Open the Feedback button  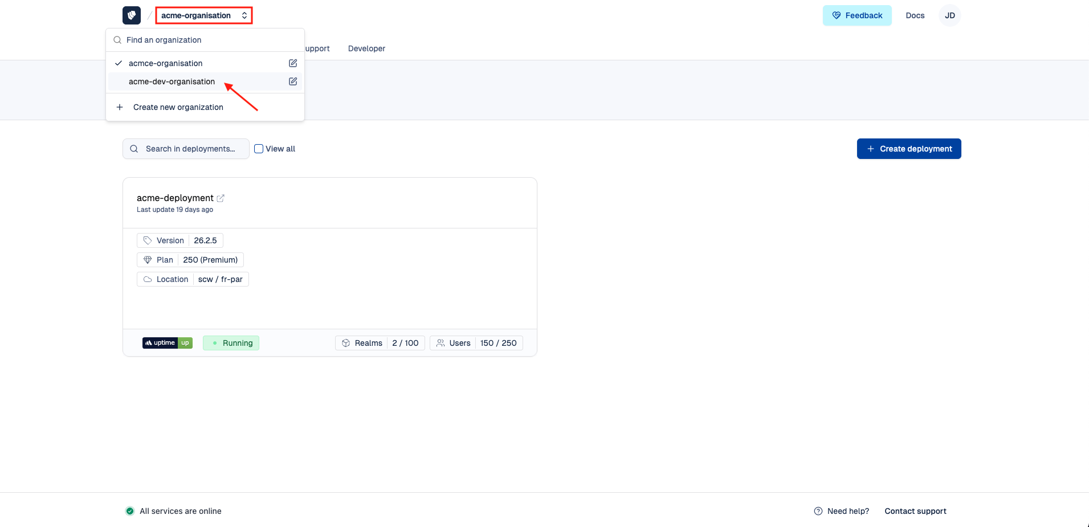pos(856,15)
